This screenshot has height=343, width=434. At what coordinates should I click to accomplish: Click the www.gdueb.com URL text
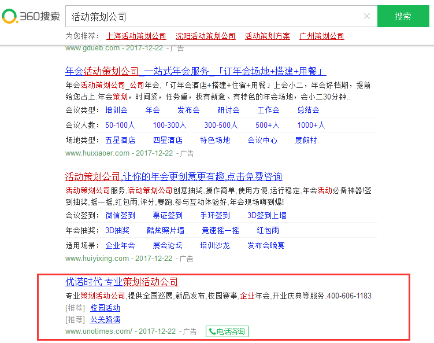(92, 48)
